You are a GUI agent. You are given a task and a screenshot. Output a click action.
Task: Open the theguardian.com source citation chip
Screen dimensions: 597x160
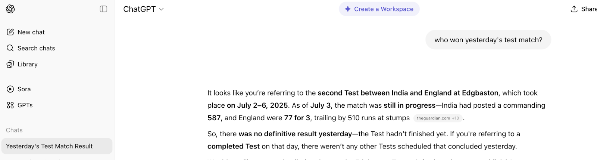point(438,118)
